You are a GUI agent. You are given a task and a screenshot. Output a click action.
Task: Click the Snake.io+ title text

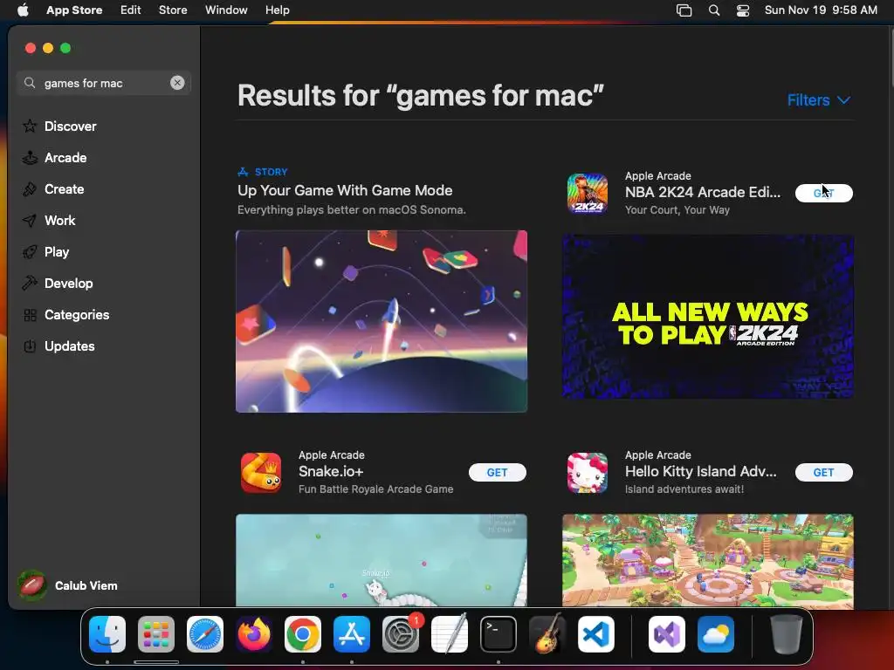point(331,471)
